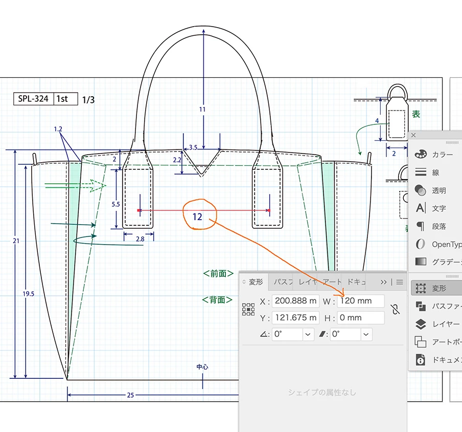Open the 文字 (Character) panel icon
This screenshot has height=432, width=462.
[x=421, y=208]
